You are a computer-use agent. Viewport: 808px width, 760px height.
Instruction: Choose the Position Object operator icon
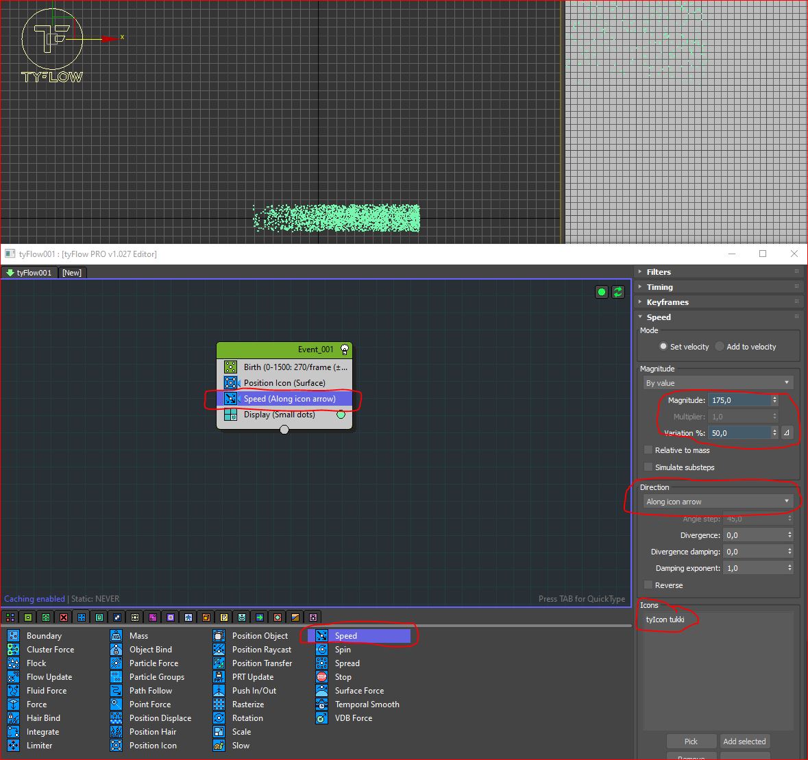click(x=219, y=636)
